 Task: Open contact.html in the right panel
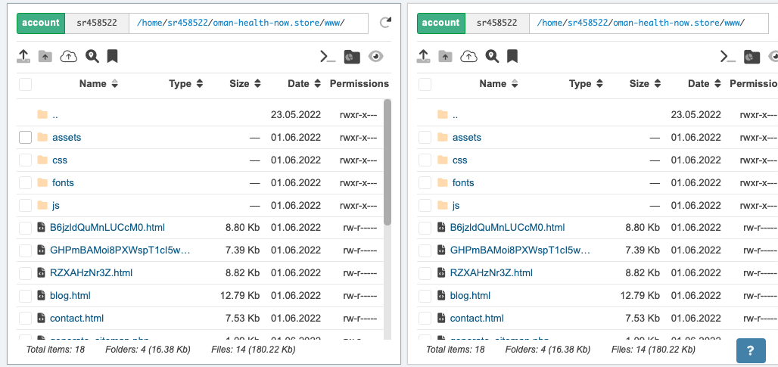click(x=477, y=319)
